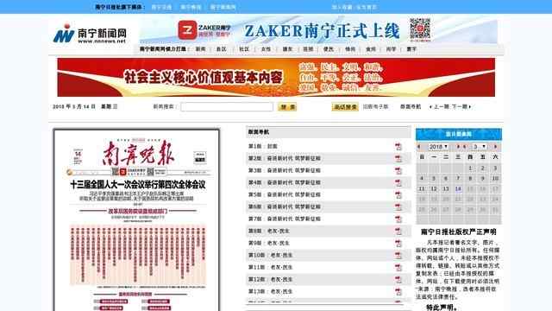Click the QR code in ZAKER banner
Screen dimensions: 552x311
(420, 29)
